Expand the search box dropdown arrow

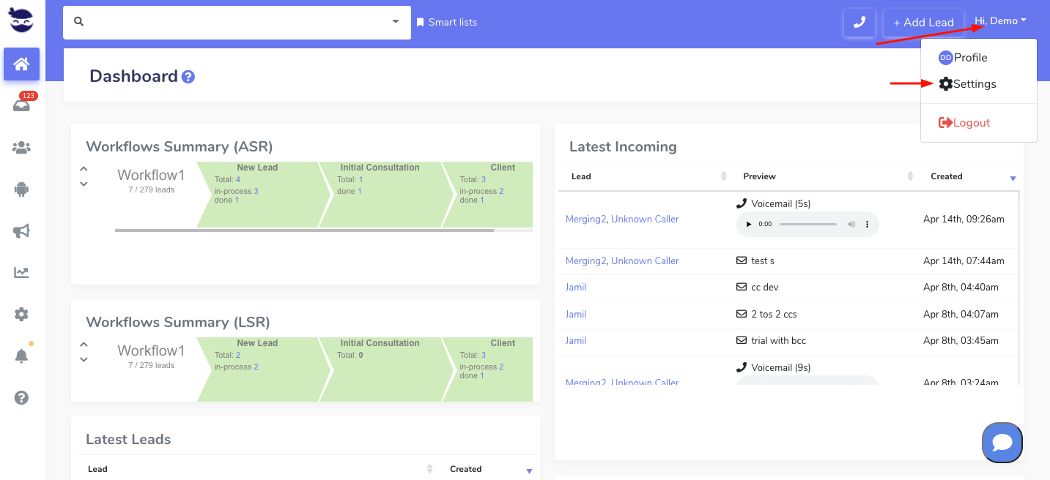tap(396, 22)
